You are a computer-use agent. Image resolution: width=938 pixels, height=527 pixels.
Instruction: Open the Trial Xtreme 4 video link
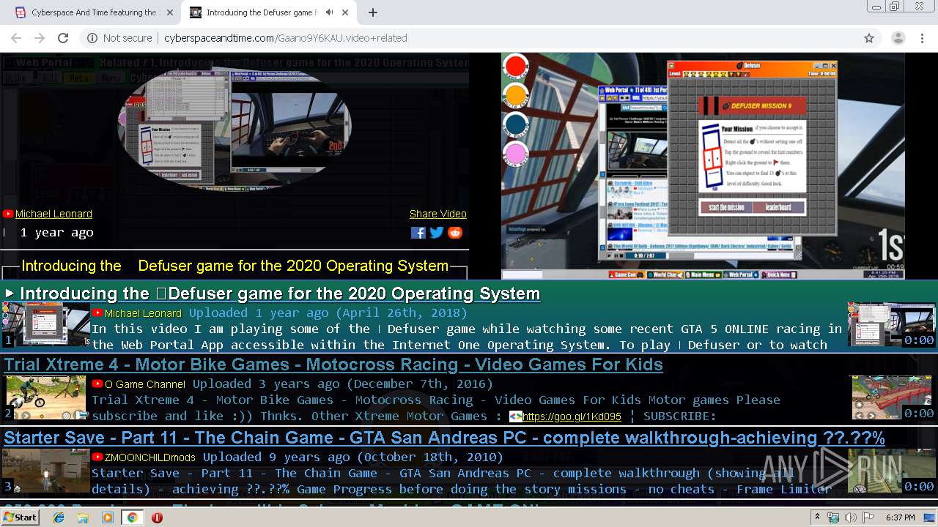(333, 365)
